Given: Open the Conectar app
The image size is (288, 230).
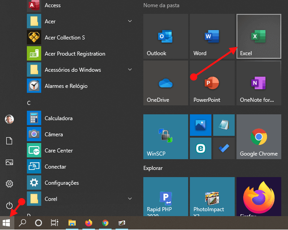Looking at the screenshot, I should click(80, 167).
